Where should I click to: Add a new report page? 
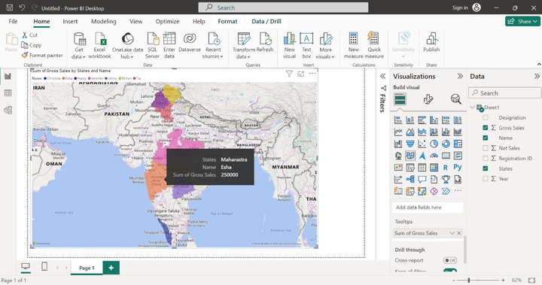111,268
